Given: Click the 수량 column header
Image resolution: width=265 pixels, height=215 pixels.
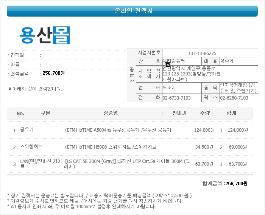Looking at the screenshot, I should 205,113.
